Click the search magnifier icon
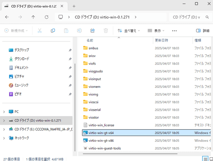This screenshot has height=161, width=213. pos(207,17)
